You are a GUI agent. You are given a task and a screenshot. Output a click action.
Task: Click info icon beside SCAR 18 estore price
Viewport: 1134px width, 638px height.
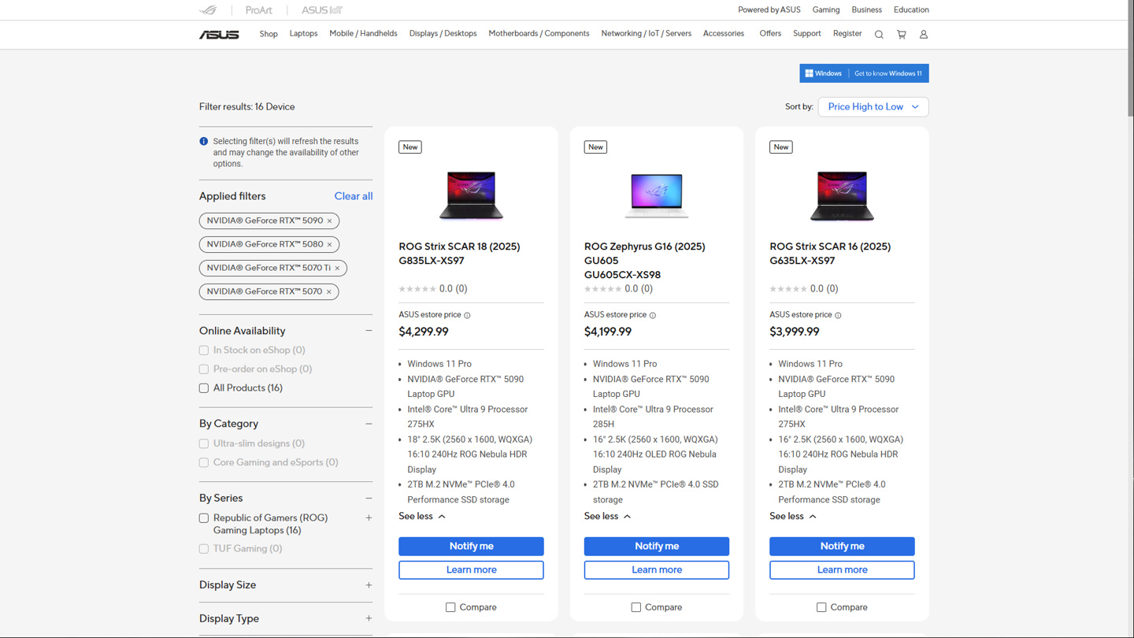(467, 315)
